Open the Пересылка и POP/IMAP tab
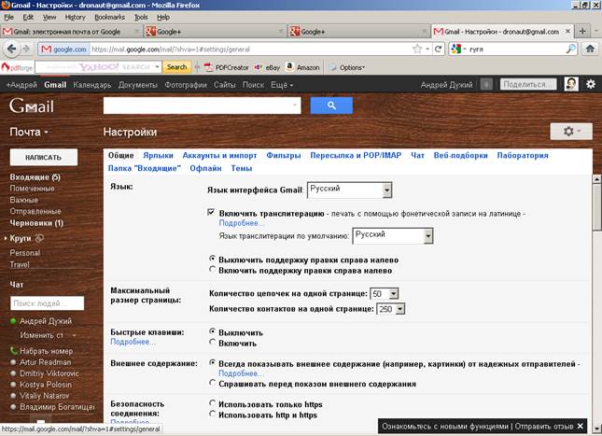Screen dimensions: 602x436 point(356,156)
